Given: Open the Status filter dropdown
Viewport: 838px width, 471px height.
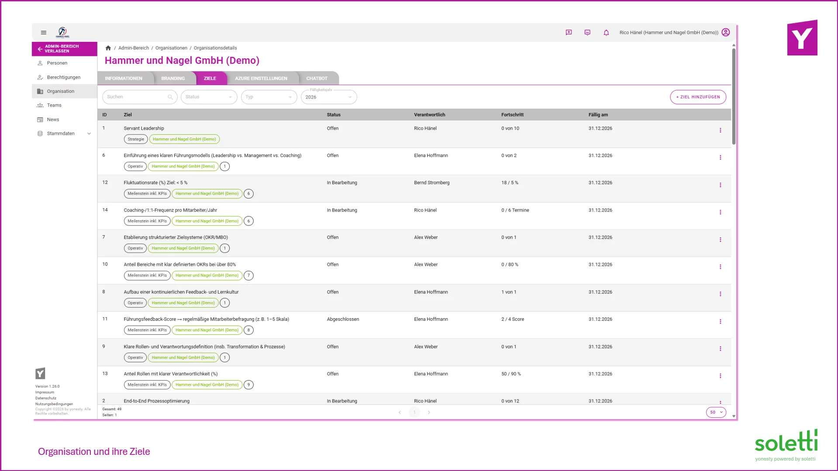Looking at the screenshot, I should [209, 97].
